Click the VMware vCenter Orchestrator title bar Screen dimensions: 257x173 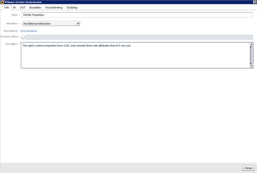click(128, 2)
